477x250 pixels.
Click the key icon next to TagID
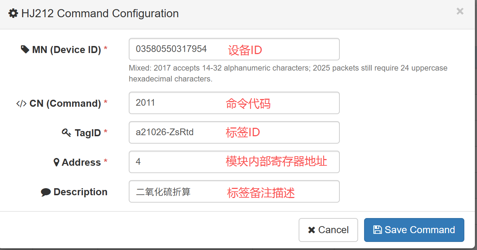(66, 133)
